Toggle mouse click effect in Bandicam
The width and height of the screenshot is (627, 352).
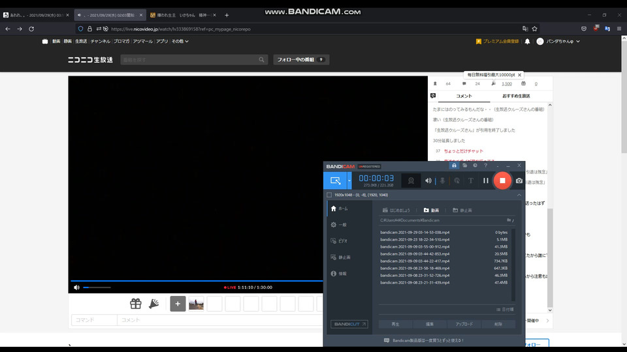pos(457,181)
